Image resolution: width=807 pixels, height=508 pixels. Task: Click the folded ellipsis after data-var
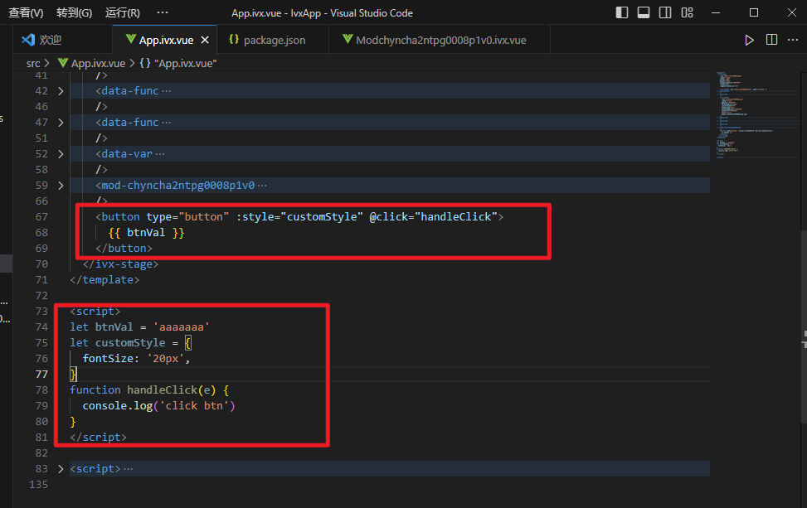point(160,154)
